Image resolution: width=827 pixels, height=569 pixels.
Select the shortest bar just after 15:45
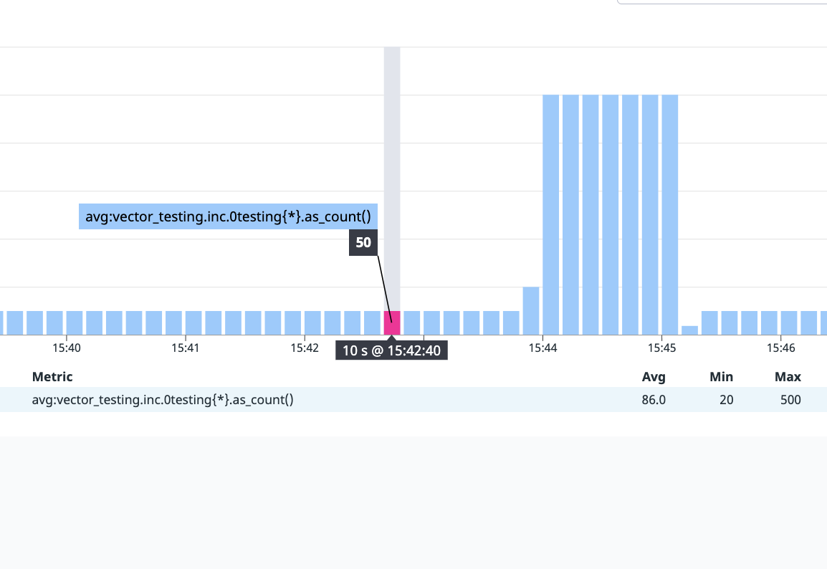[689, 330]
